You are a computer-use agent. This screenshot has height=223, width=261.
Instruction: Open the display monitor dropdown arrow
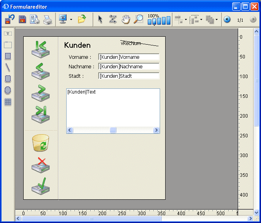tap(71, 19)
